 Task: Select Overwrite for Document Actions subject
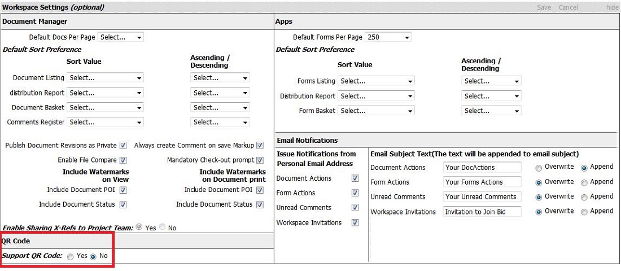(x=539, y=168)
